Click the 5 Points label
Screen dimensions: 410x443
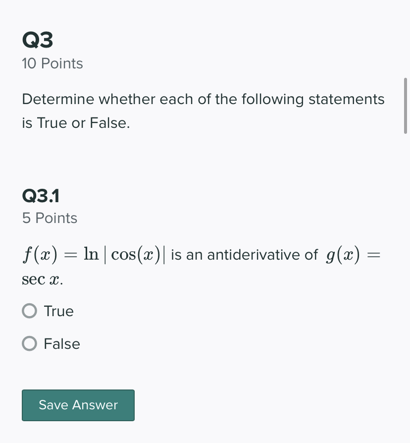pyautogui.click(x=49, y=218)
